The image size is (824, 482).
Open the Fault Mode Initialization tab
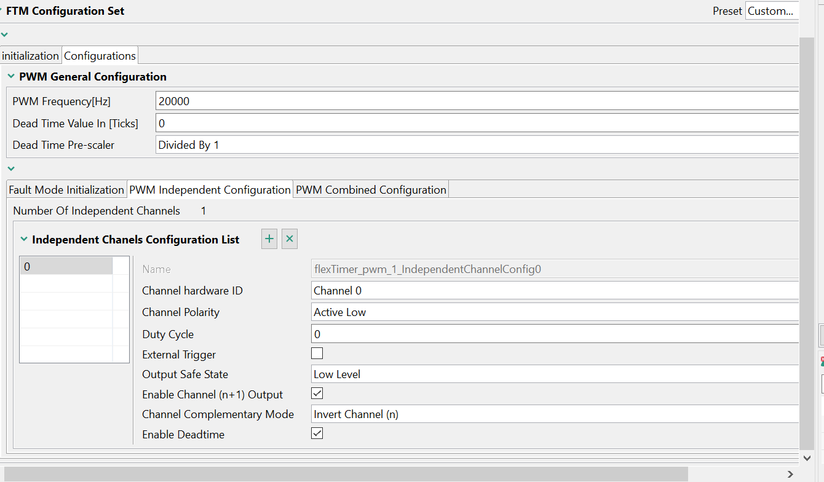point(66,189)
